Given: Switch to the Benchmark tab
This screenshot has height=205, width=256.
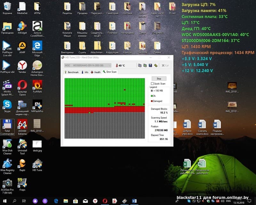Looking at the screenshot, I should tap(71, 72).
